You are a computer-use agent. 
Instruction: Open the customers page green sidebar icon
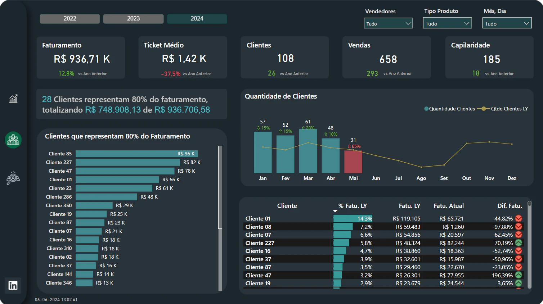click(x=13, y=140)
